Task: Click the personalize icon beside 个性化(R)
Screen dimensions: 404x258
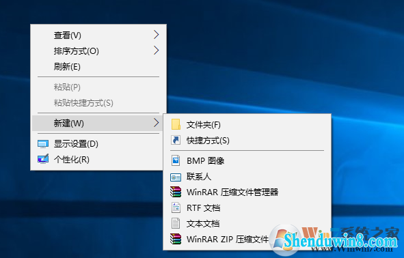Action: (43, 160)
